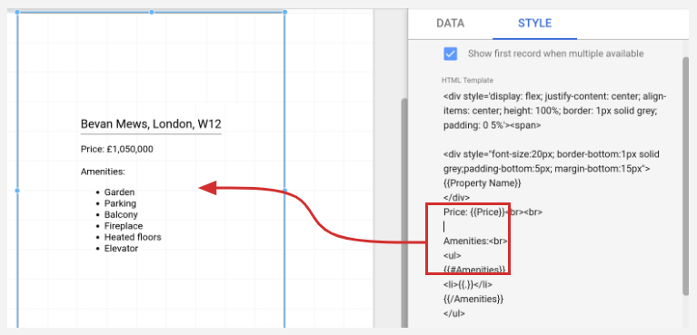The image size is (697, 335).
Task: Select the STYLE tab
Action: click(x=534, y=24)
